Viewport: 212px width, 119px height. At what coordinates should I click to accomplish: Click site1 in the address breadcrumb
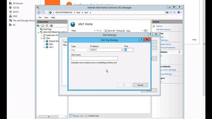[86, 13]
